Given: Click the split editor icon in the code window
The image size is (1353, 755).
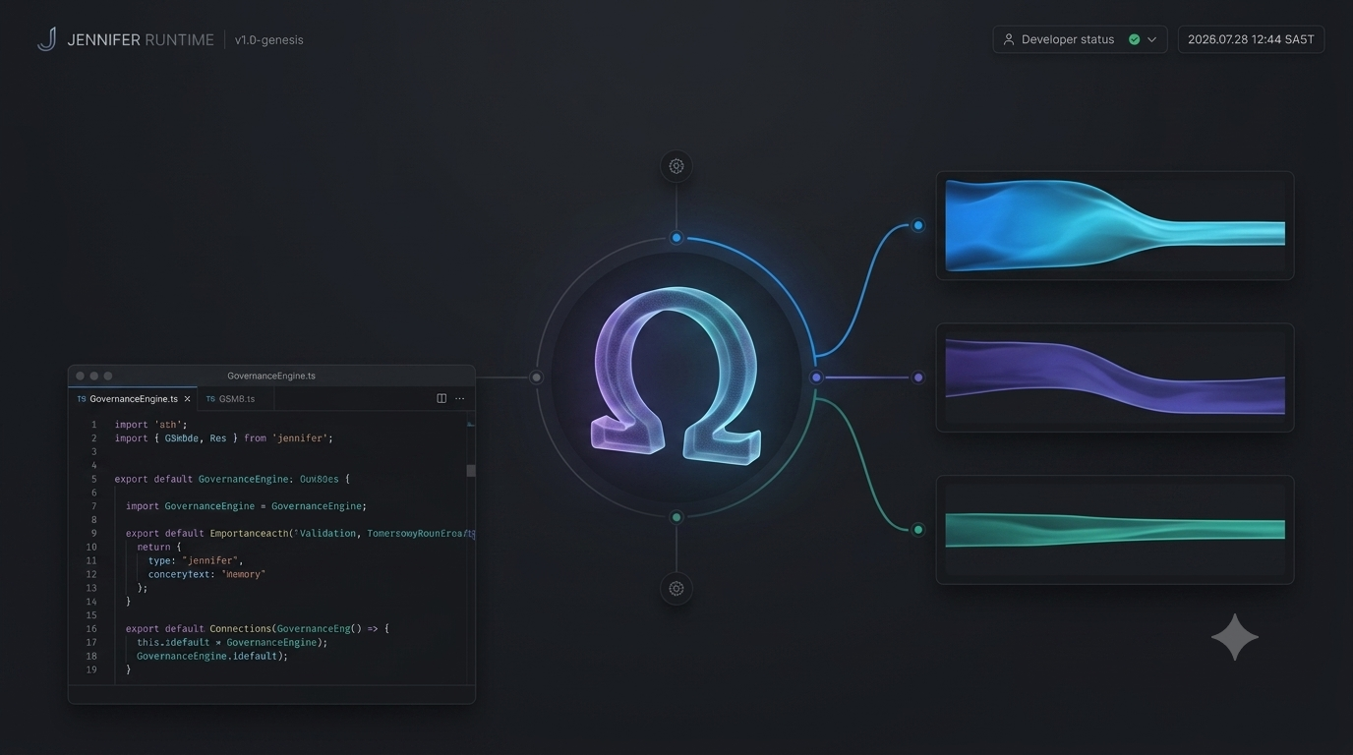Looking at the screenshot, I should [441, 399].
